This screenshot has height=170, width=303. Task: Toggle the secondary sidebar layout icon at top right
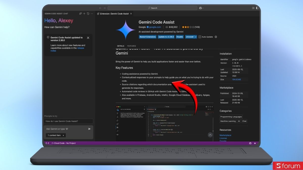257,8
